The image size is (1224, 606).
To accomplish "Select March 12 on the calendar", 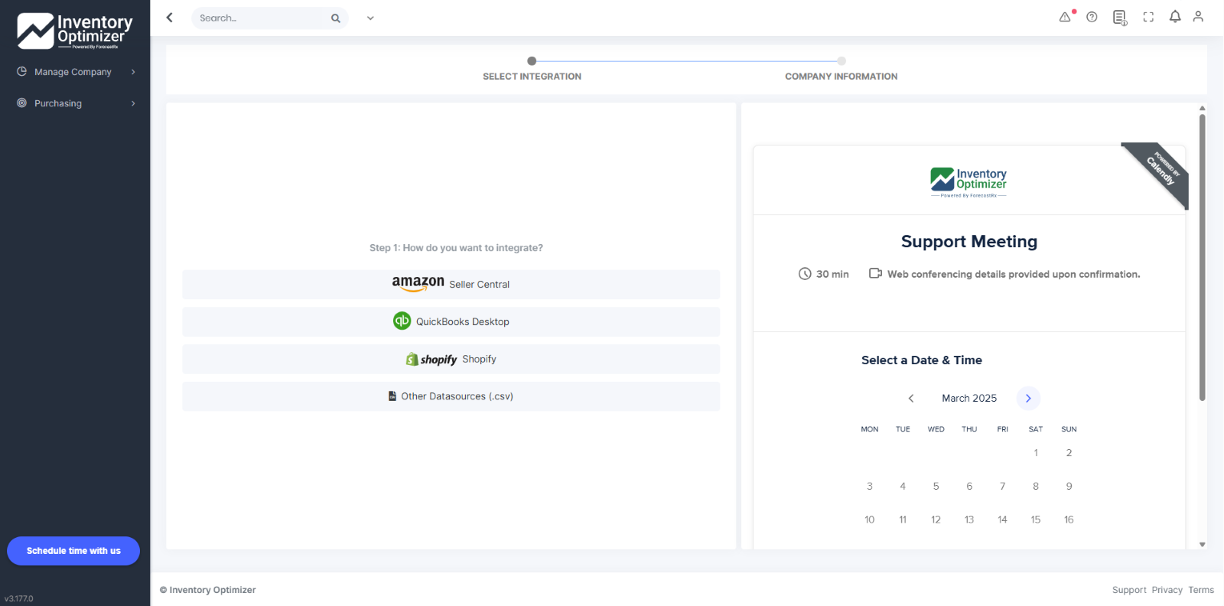I will [936, 520].
